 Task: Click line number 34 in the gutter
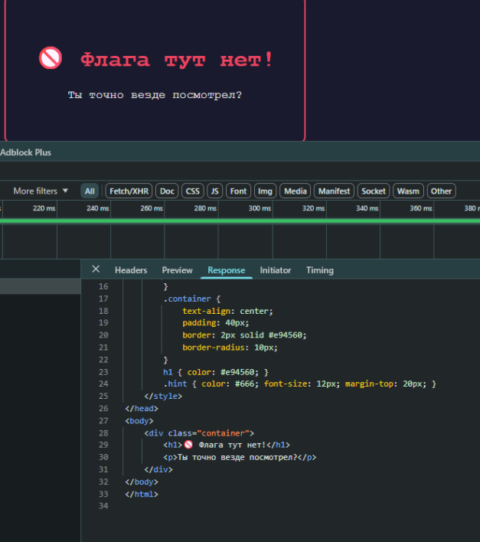click(103, 506)
